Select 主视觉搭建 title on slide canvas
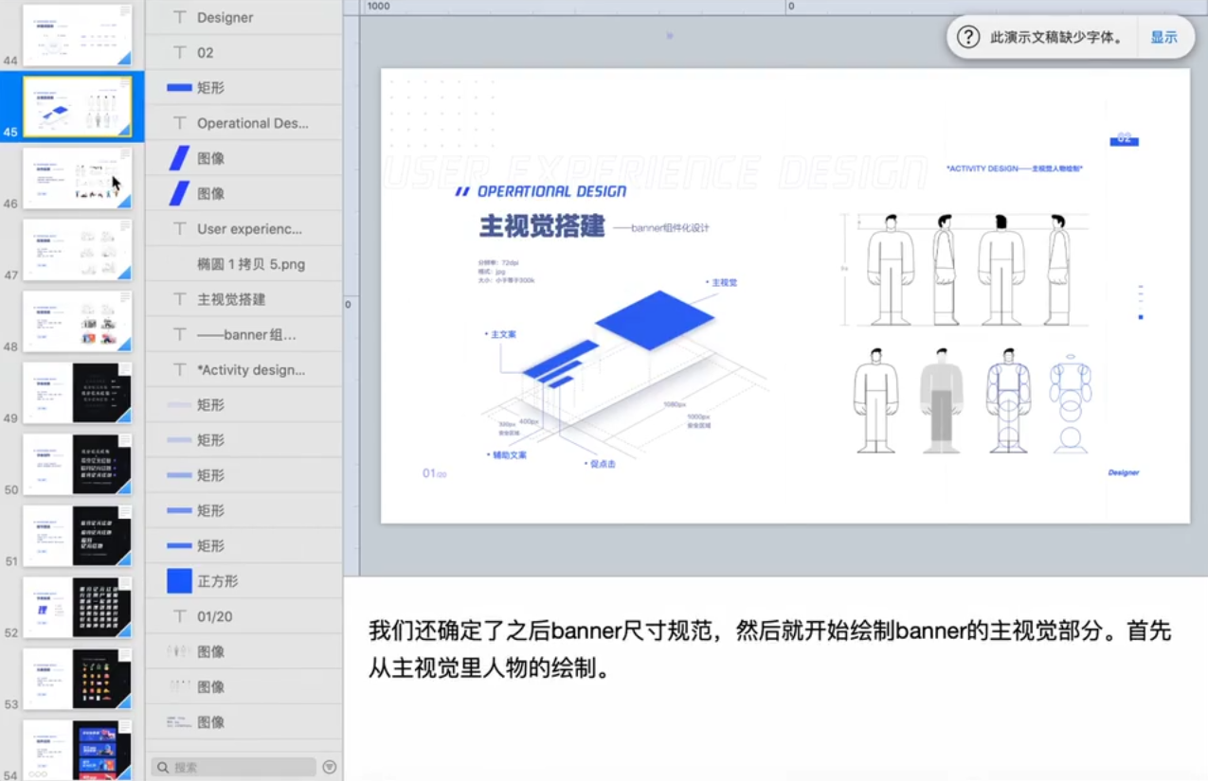1208x781 pixels. pyautogui.click(x=541, y=227)
